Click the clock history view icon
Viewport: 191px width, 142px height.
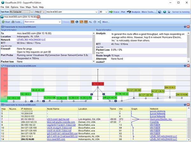tap(95, 22)
